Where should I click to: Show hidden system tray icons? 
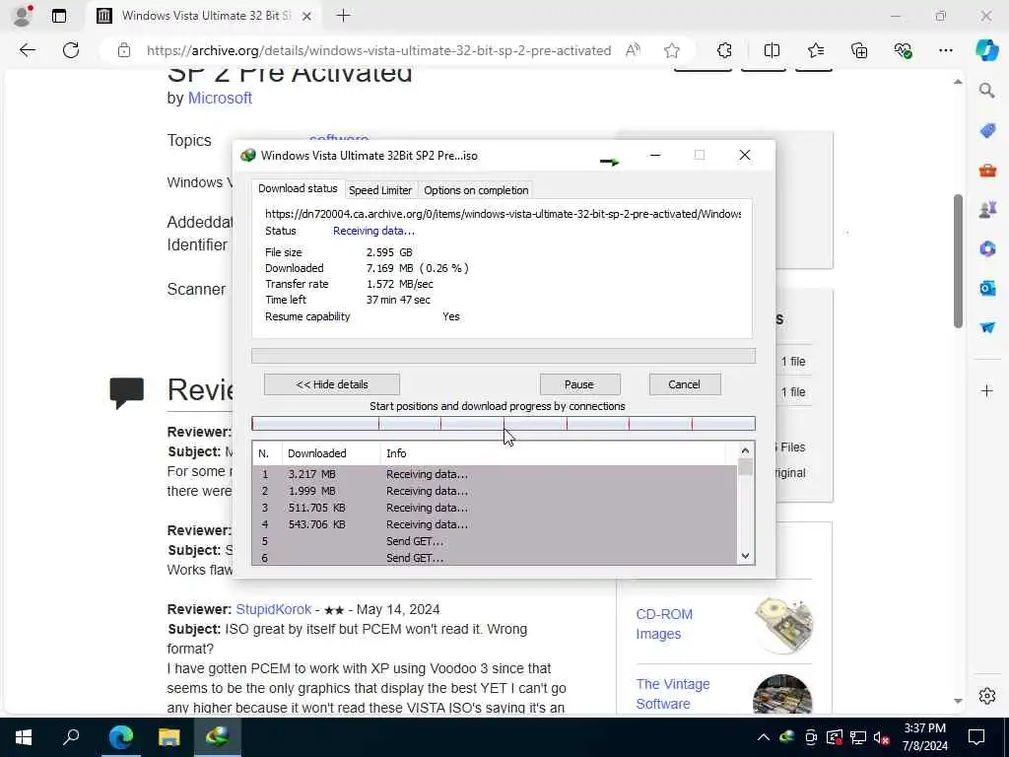(764, 737)
